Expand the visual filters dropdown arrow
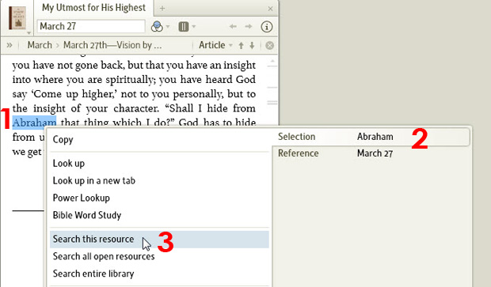 (x=168, y=27)
